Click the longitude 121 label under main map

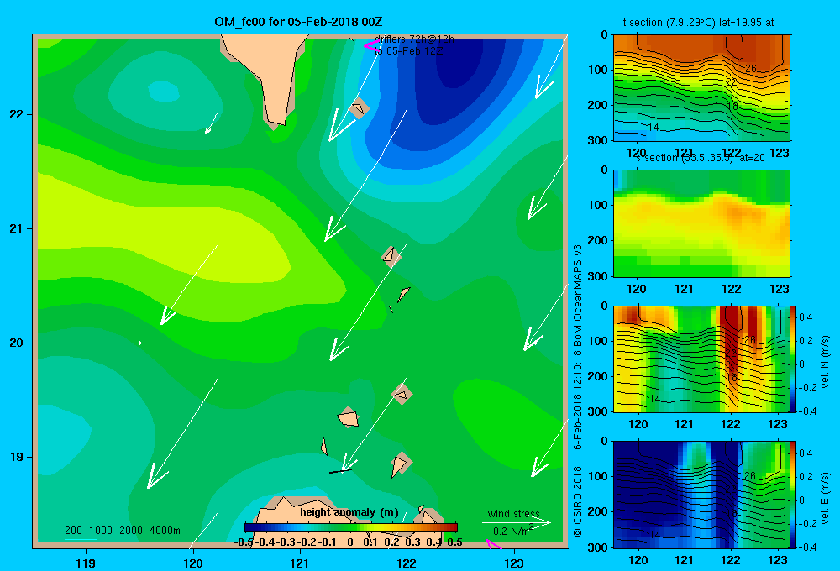300,563
